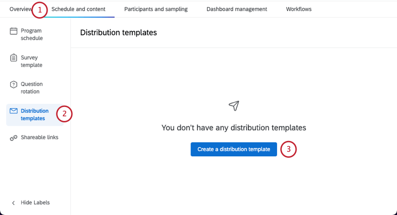The width and height of the screenshot is (397, 215).
Task: Click the red step 2 marker circle
Action: coord(64,114)
